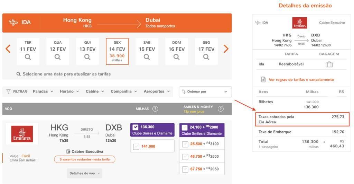Click the Emirates airline logo in results
The image size is (354, 184).
coord(22,134)
